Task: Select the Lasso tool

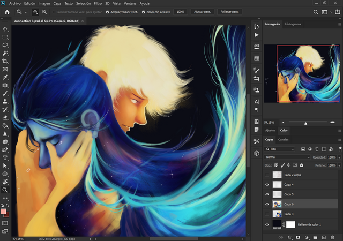Action: click(x=5, y=45)
